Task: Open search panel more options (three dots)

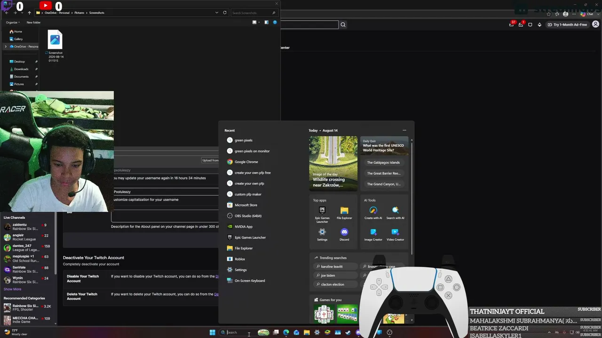Action: tap(404, 131)
